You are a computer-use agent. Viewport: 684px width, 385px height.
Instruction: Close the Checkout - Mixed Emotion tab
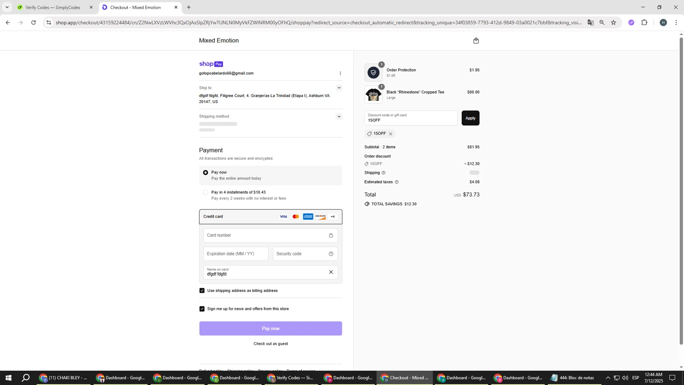coord(176,7)
